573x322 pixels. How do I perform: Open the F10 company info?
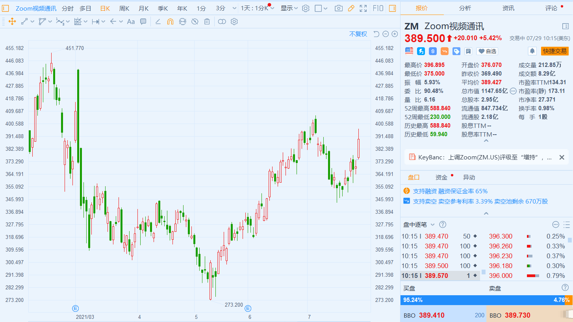(x=378, y=8)
